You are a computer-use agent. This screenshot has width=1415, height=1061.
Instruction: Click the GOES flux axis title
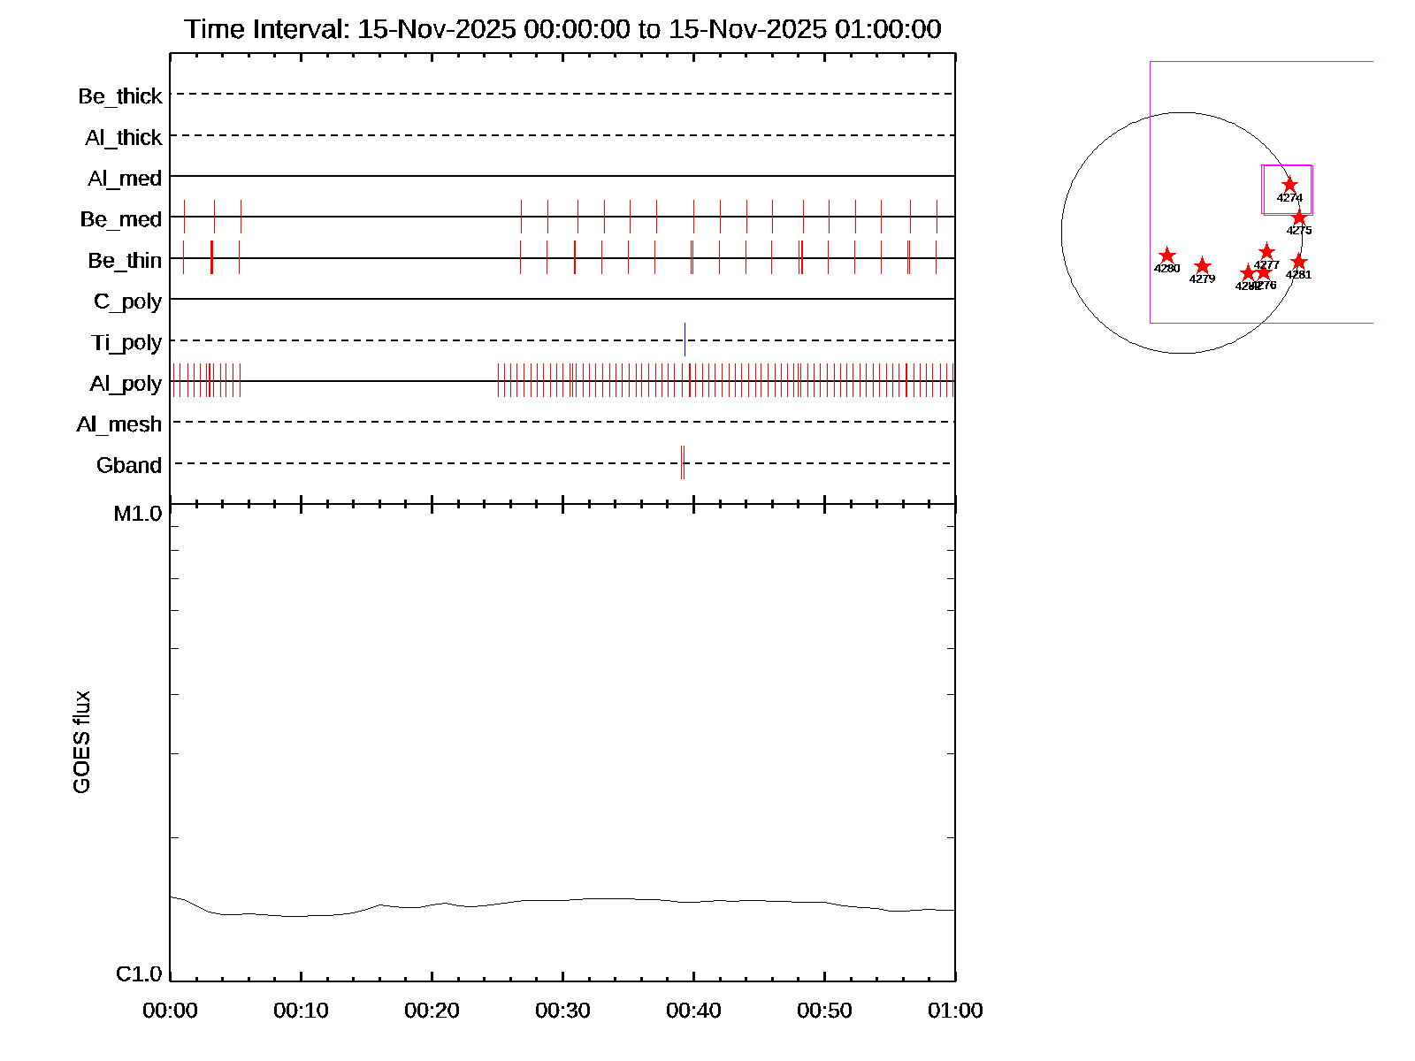point(81,742)
